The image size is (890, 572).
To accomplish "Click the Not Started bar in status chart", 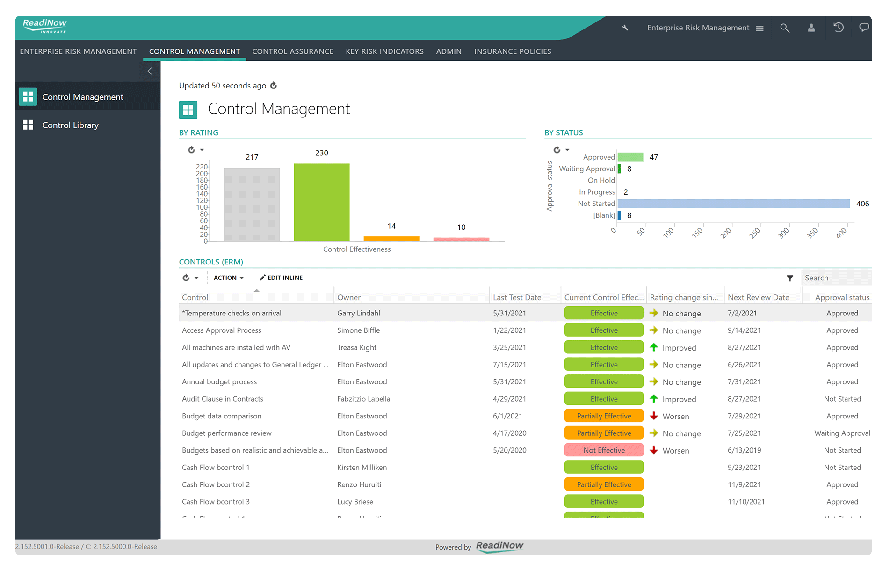I will [733, 204].
